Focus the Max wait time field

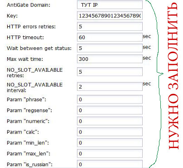click(x=110, y=59)
